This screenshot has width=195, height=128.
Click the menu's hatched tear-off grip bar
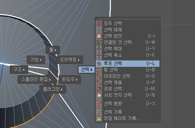point(128,19)
